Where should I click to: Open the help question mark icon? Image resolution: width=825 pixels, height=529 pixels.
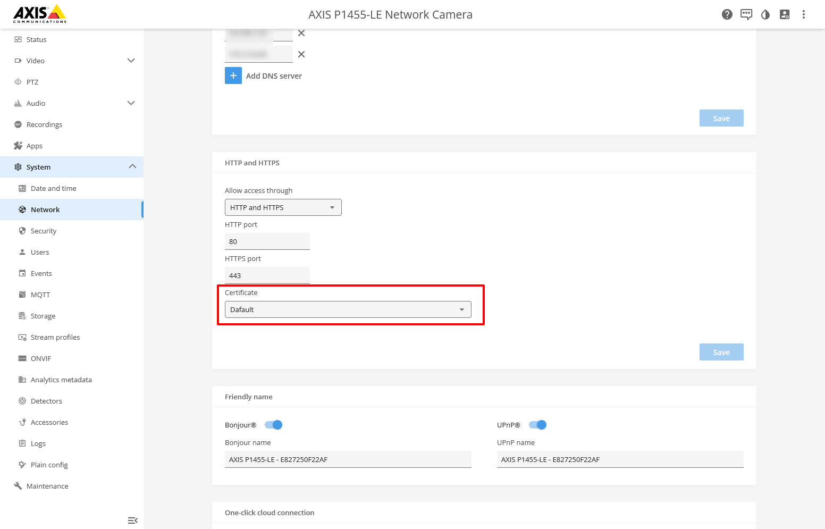727,14
